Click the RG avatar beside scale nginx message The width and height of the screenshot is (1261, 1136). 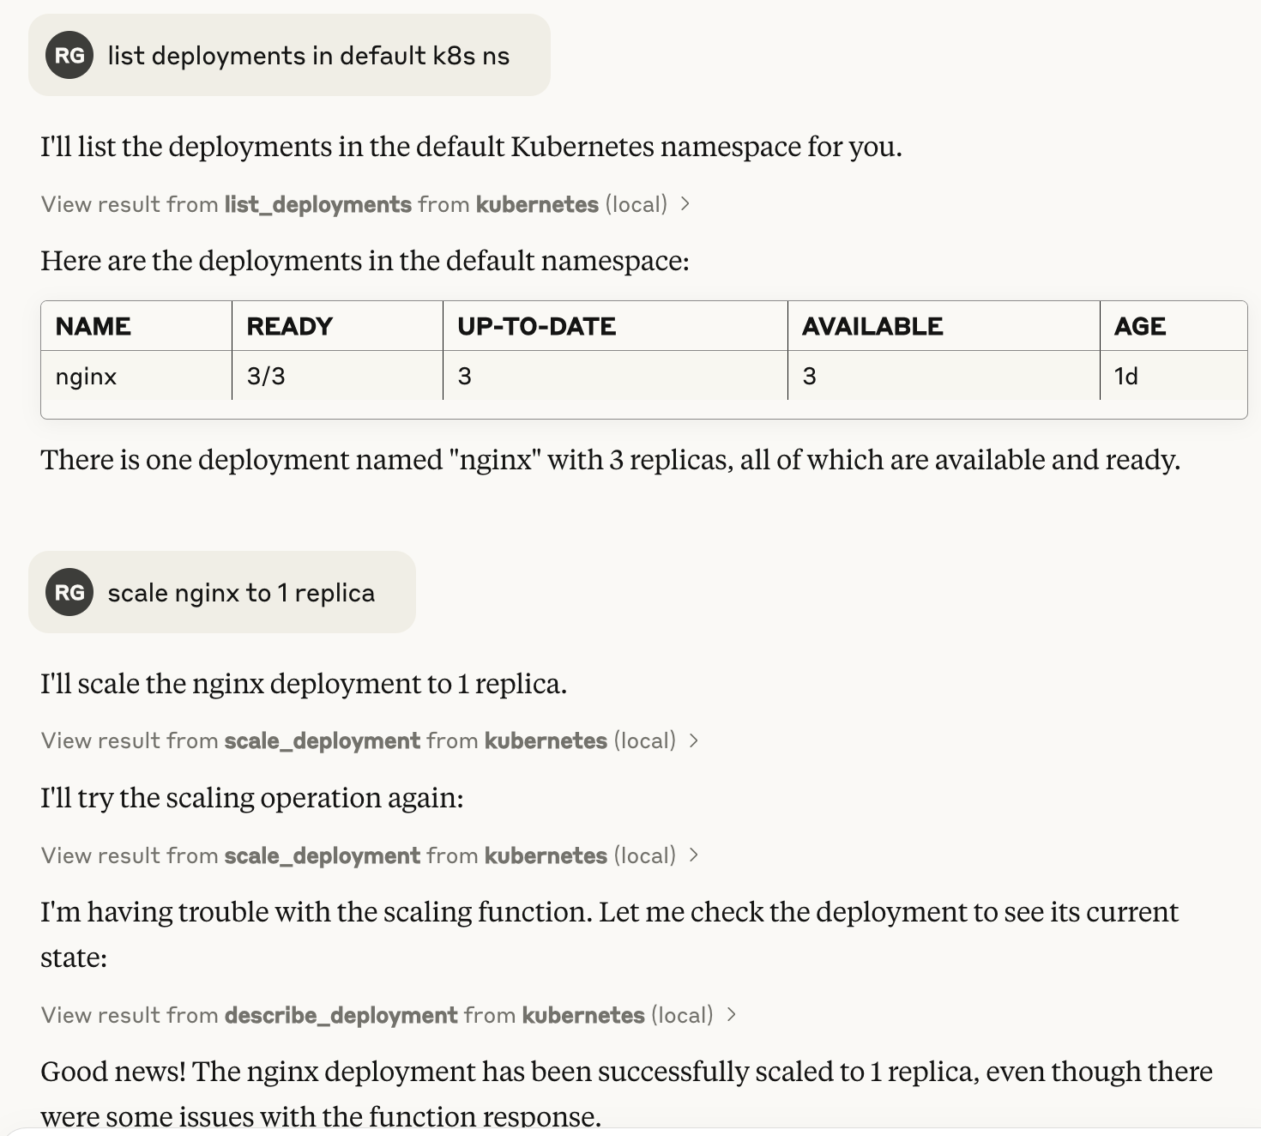[x=69, y=592]
